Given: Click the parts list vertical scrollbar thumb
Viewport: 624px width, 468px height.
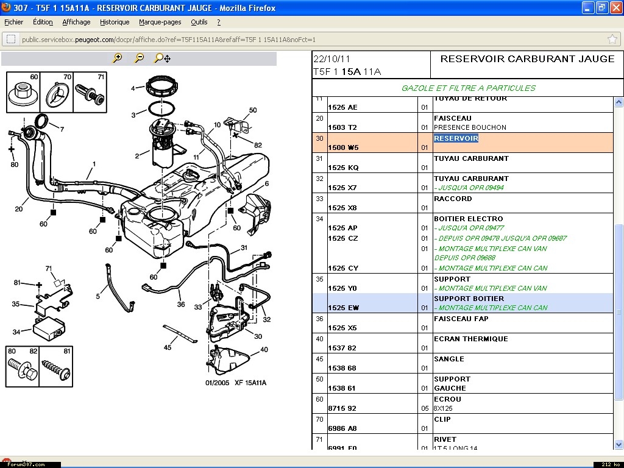Looking at the screenshot, I should tap(619, 311).
